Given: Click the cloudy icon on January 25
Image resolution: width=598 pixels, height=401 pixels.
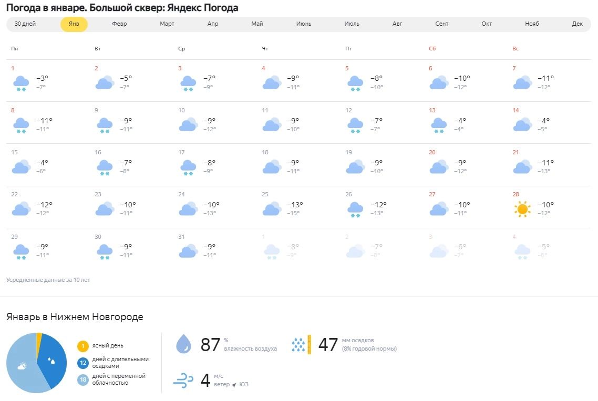Looking at the screenshot, I should tap(271, 209).
